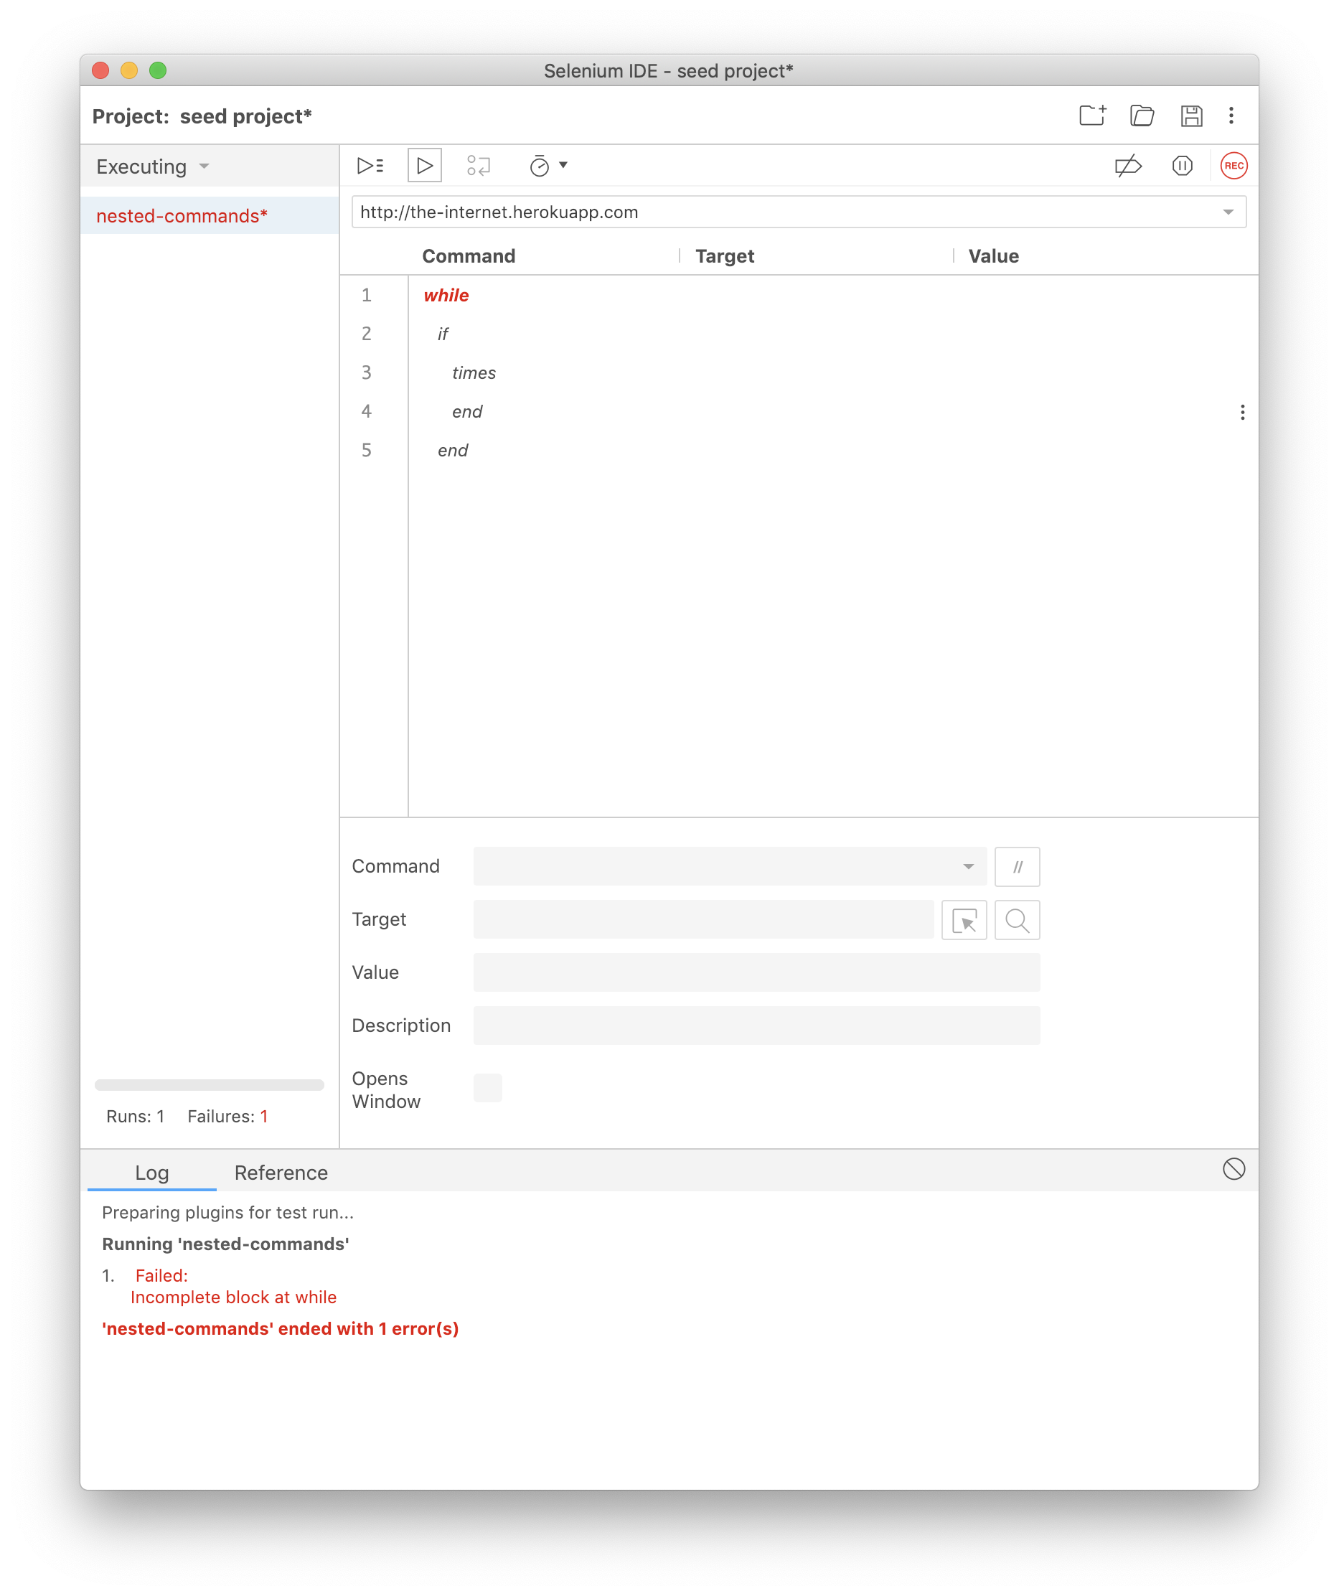The image size is (1339, 1596).
Task: Click the Step over command icon
Action: pyautogui.click(x=478, y=166)
